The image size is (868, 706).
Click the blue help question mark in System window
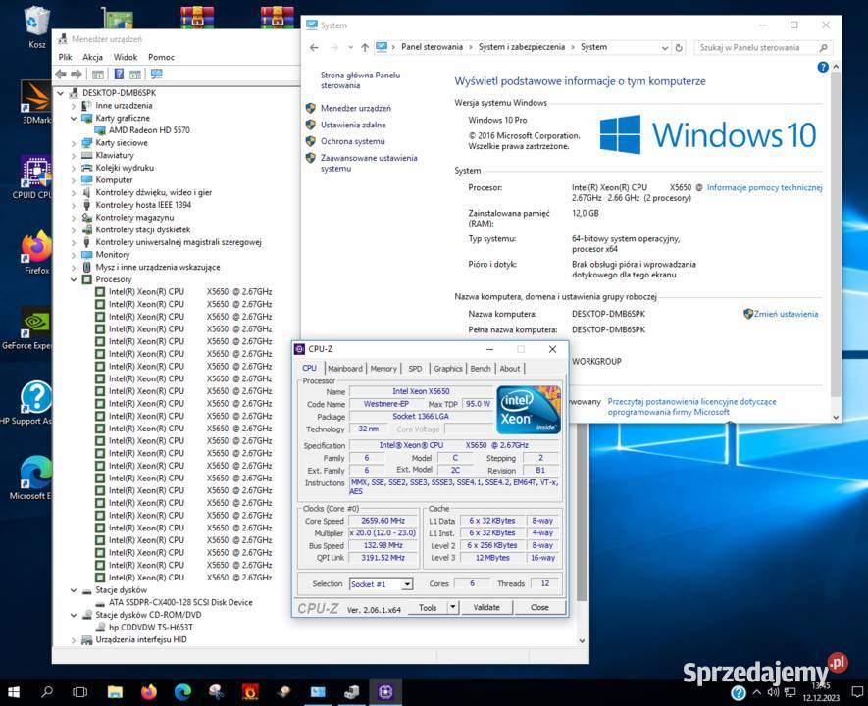(823, 67)
